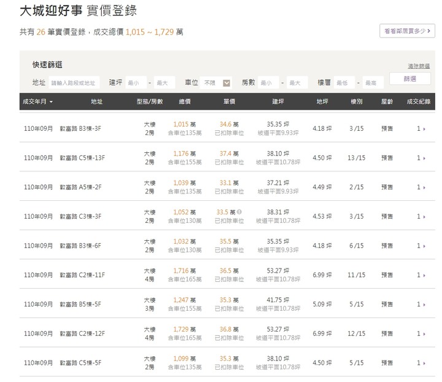This screenshot has width=442, height=382.
Task: Click 看看鄰居賣多少 button
Action: click(407, 30)
